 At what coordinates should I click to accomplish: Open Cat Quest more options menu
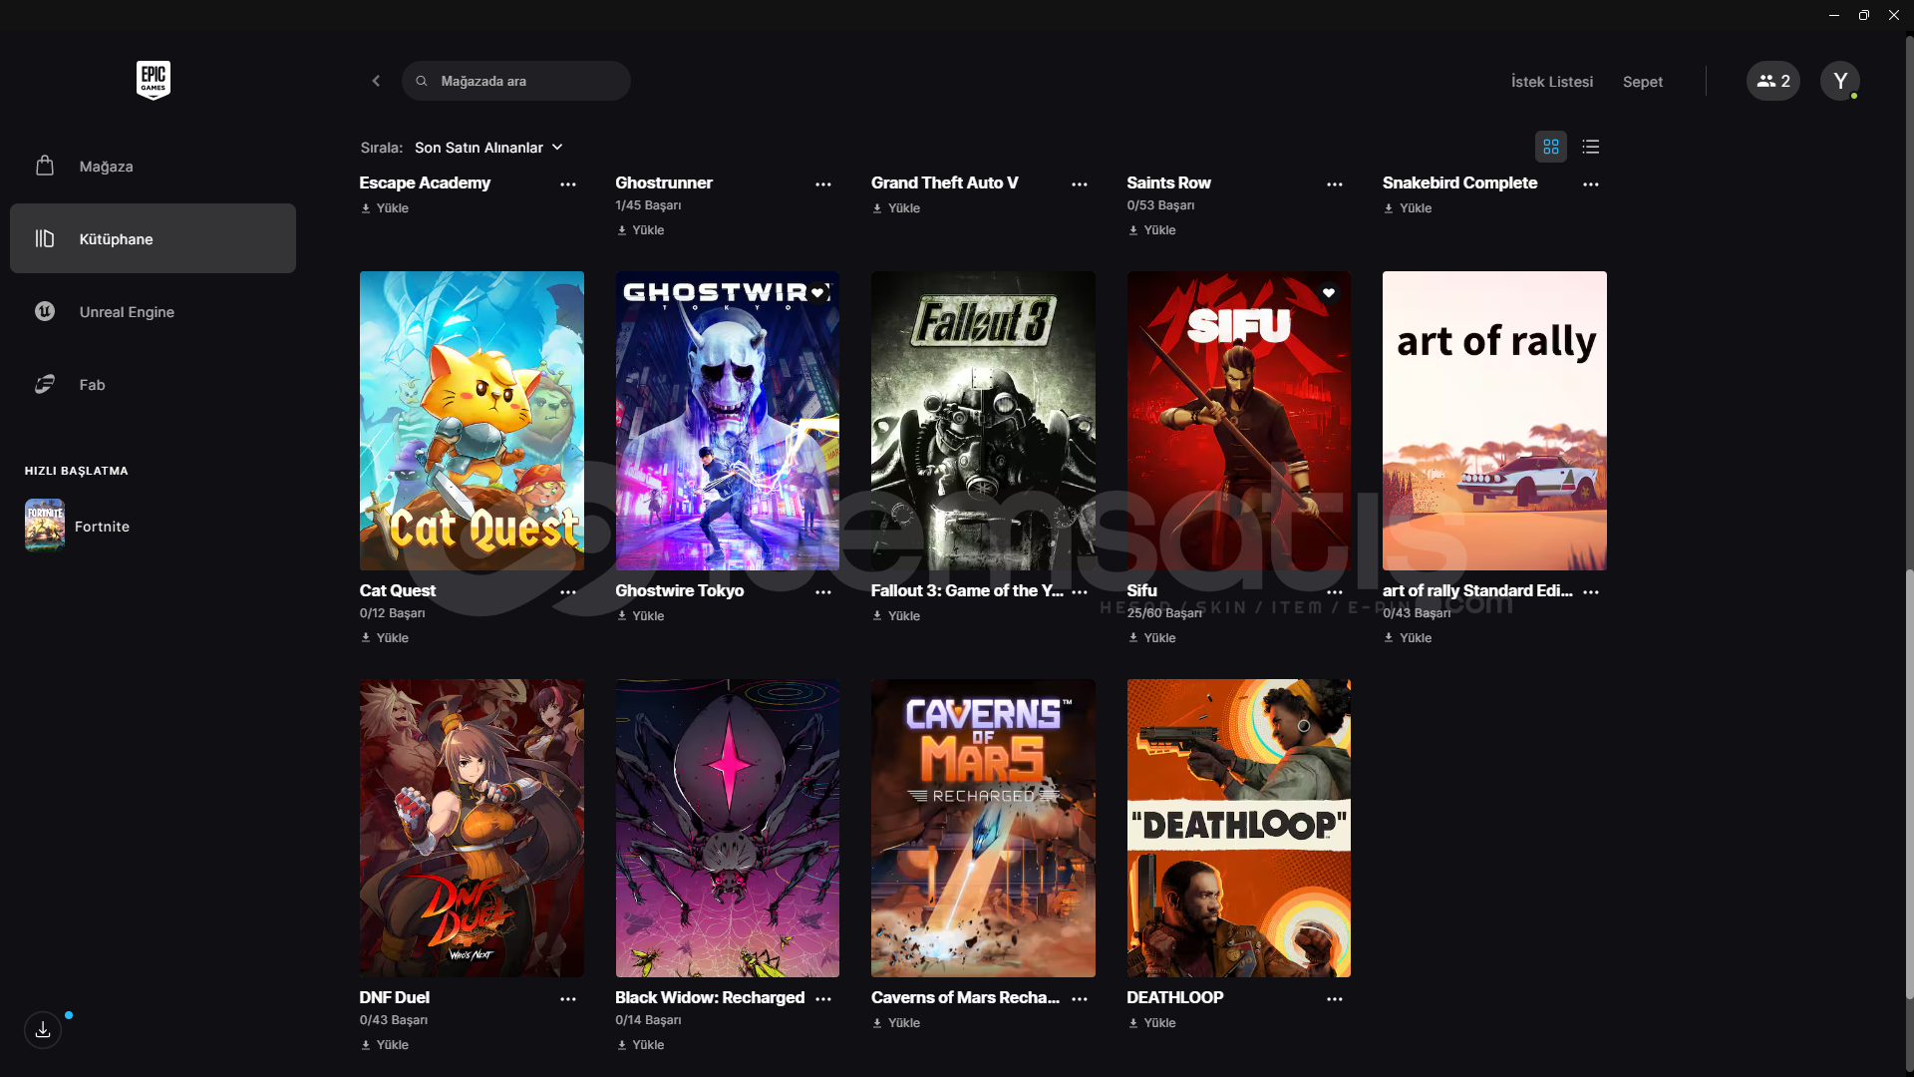coord(568,592)
